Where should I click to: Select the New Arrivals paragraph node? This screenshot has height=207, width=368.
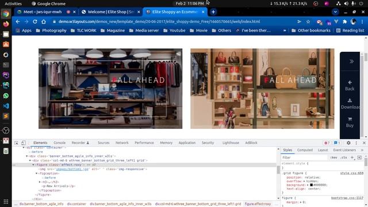pos(59,186)
